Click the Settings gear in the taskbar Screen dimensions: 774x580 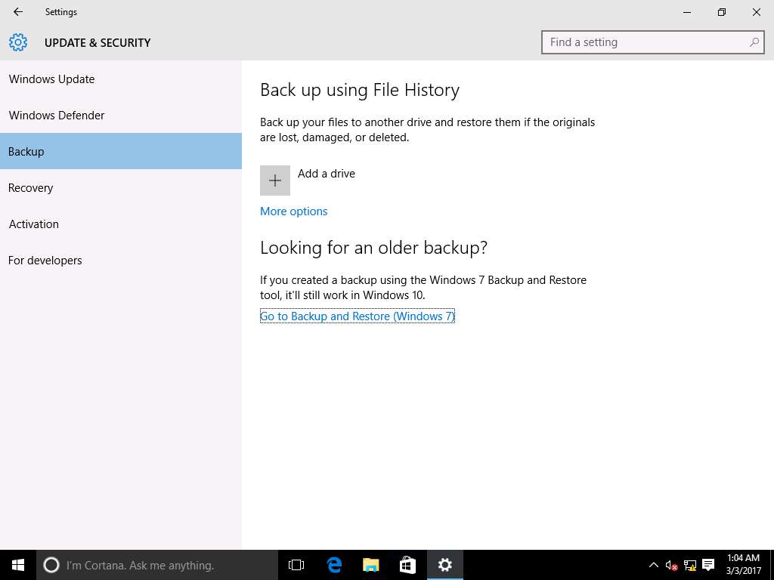coord(444,565)
